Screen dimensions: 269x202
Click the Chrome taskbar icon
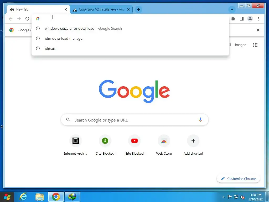(56, 197)
